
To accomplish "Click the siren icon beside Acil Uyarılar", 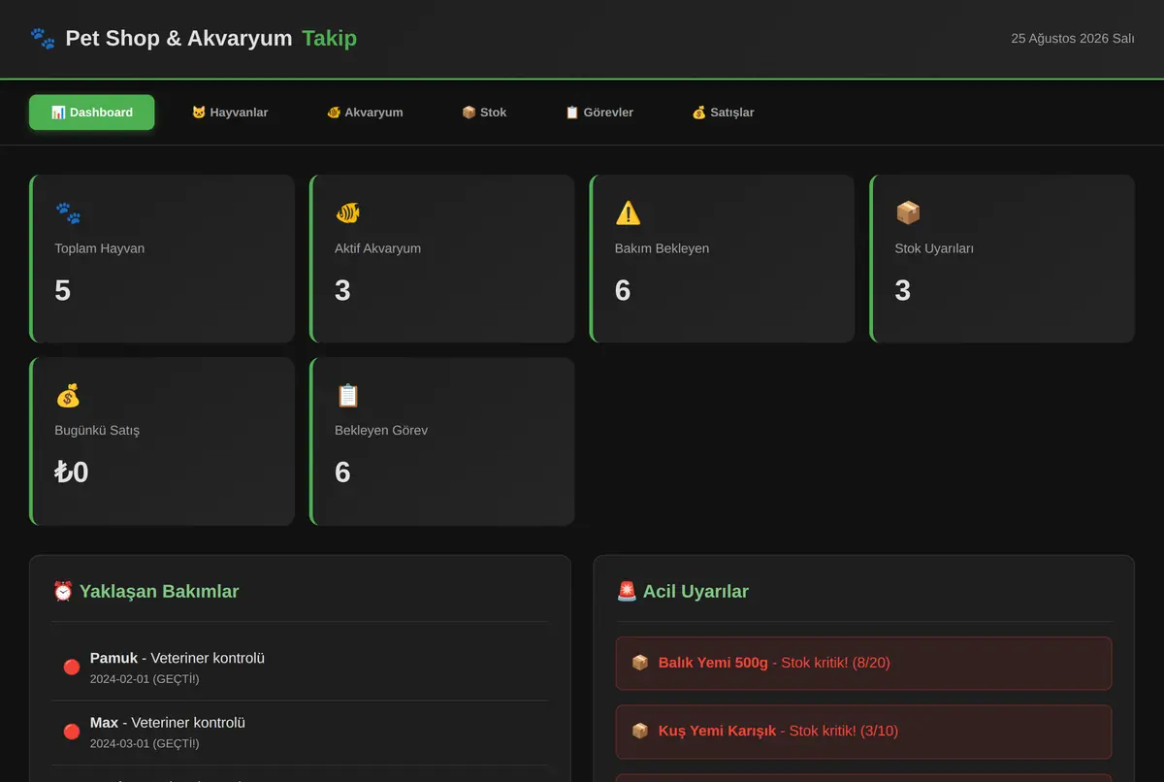I will tap(627, 591).
